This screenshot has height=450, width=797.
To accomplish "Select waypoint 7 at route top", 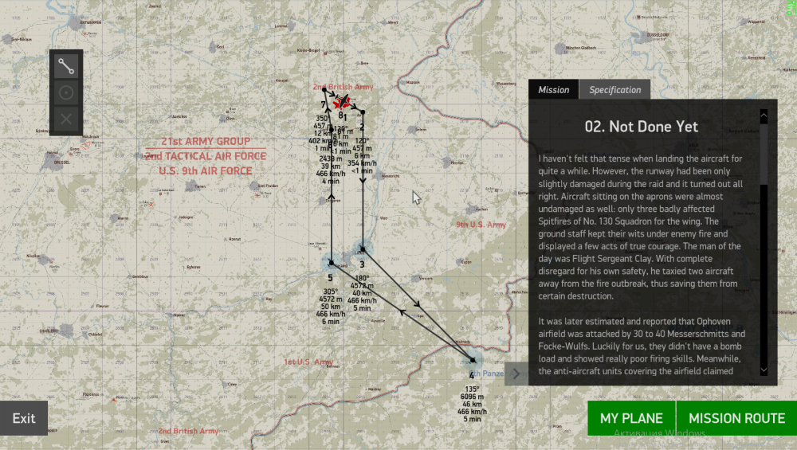I will [x=324, y=90].
